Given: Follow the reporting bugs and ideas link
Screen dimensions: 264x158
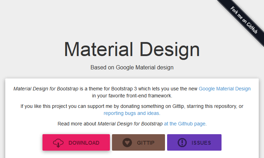Looking at the screenshot, I should (131, 113).
